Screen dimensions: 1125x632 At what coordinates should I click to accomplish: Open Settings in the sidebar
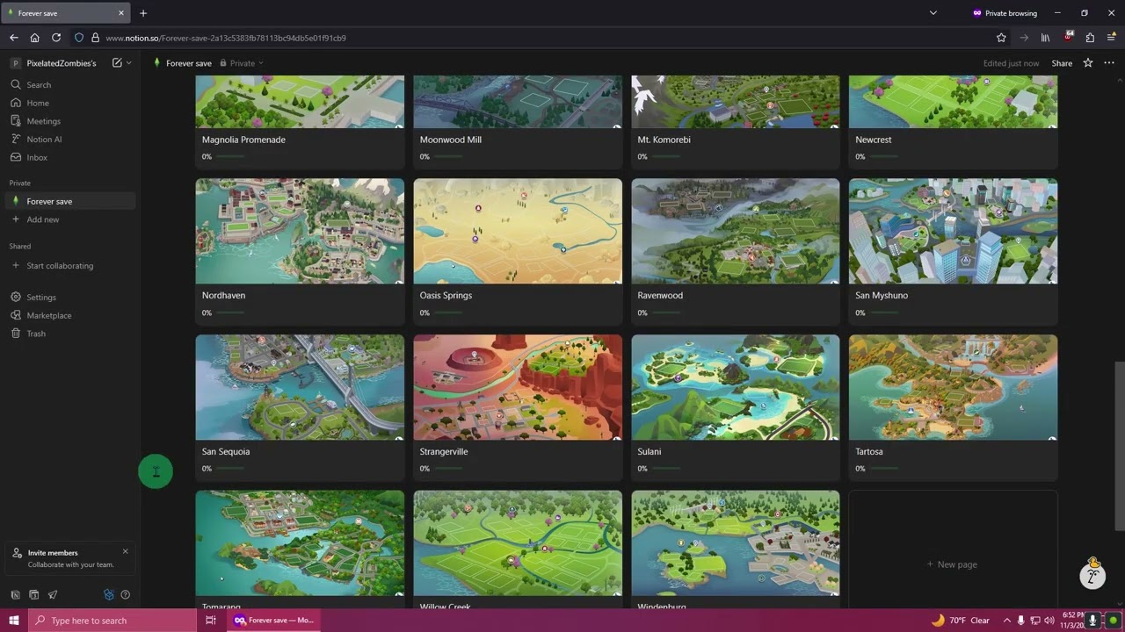click(70, 298)
